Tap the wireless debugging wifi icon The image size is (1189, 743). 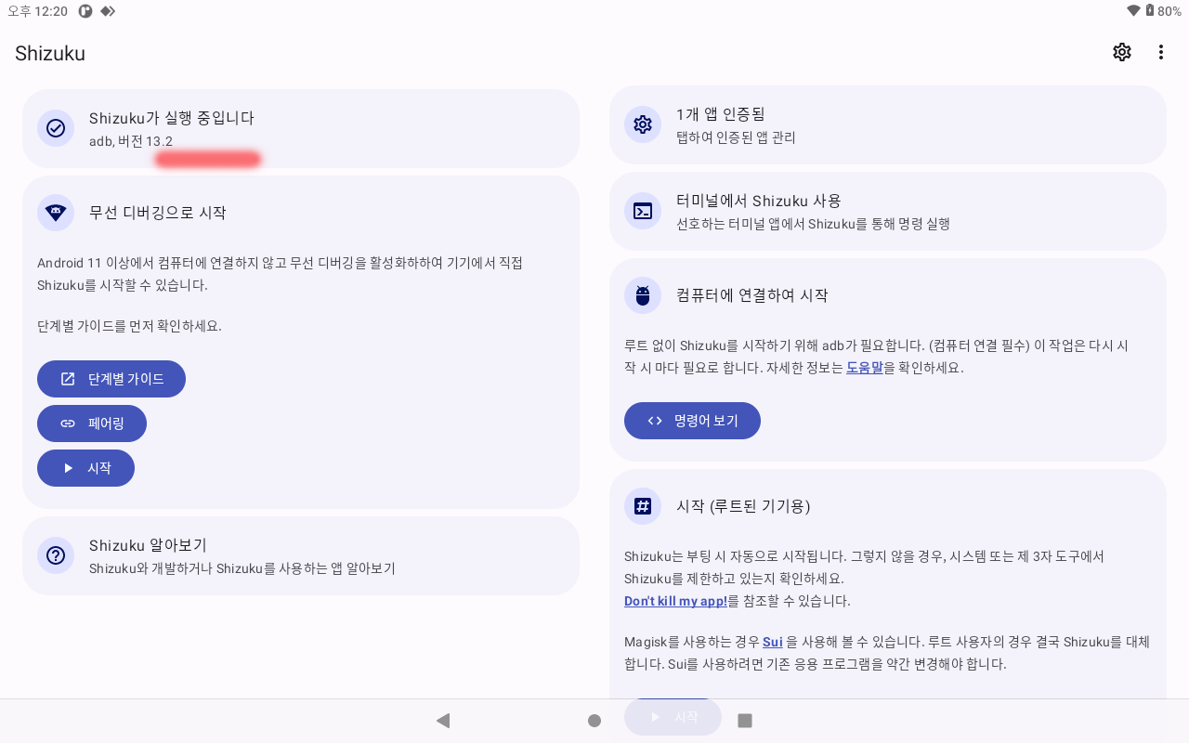(x=56, y=213)
